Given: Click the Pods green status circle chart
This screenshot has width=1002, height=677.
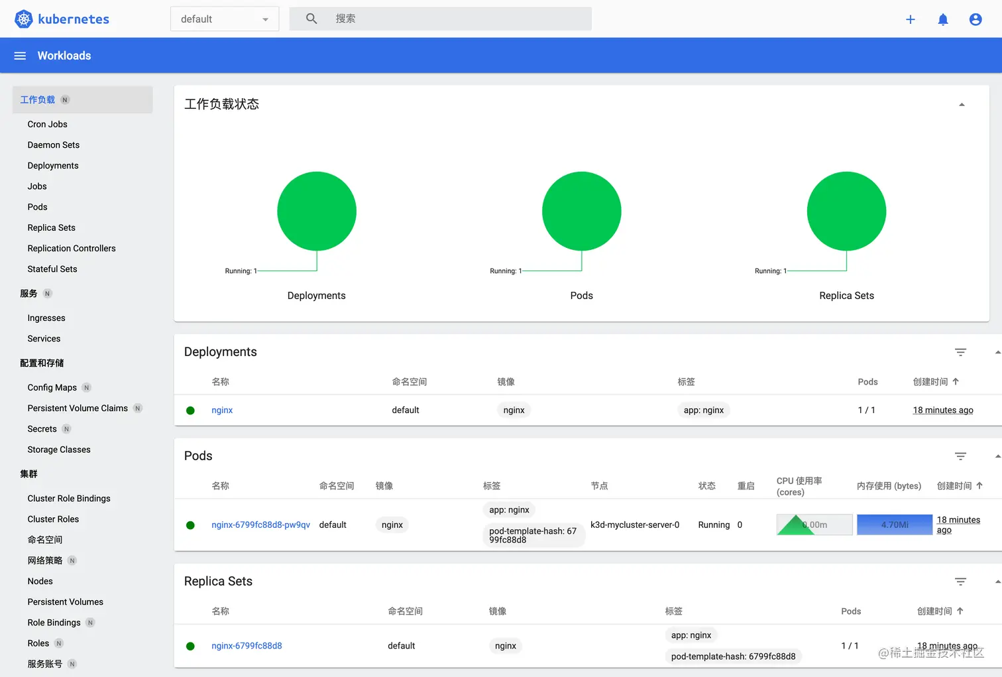Looking at the screenshot, I should click(x=582, y=212).
